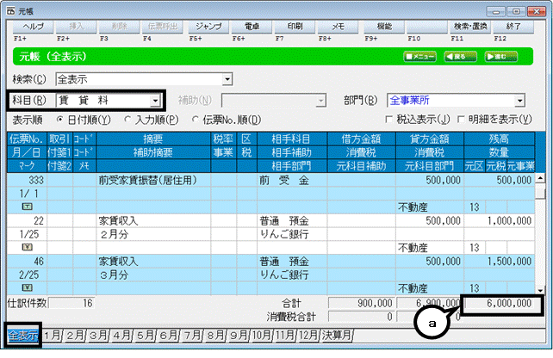Open the 機能 function button
Viewport: 553px width, 358px height.
[x=384, y=27]
